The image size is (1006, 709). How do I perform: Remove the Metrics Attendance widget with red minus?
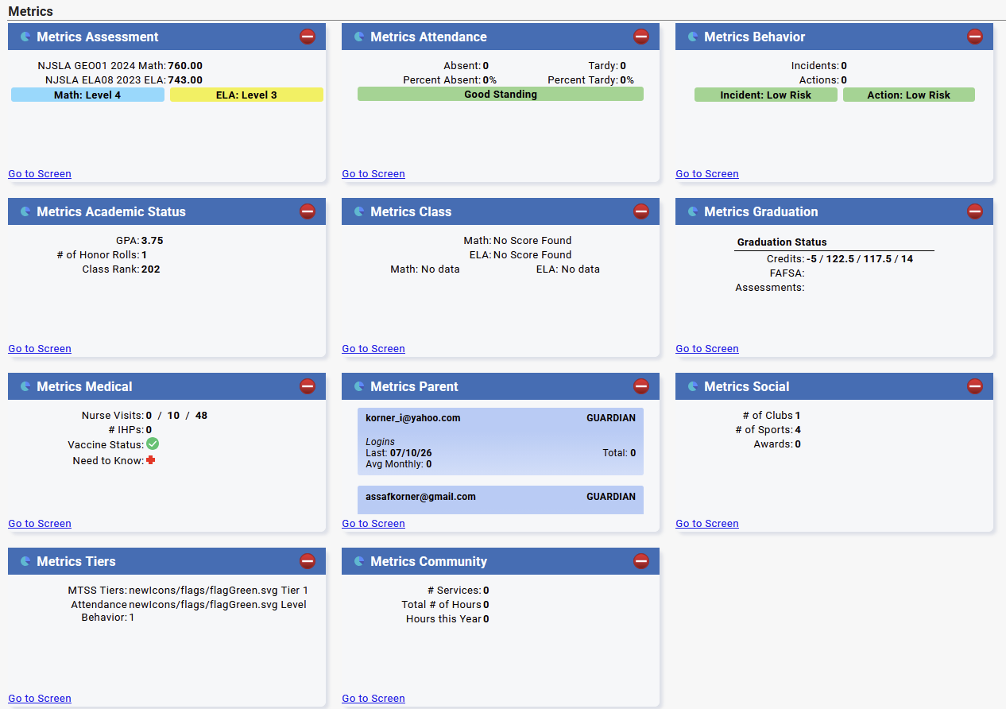pyautogui.click(x=641, y=37)
